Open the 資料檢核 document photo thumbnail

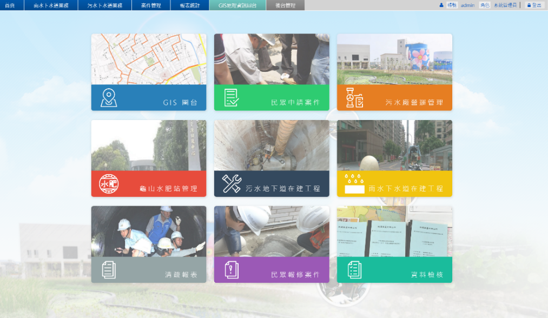tap(394, 231)
